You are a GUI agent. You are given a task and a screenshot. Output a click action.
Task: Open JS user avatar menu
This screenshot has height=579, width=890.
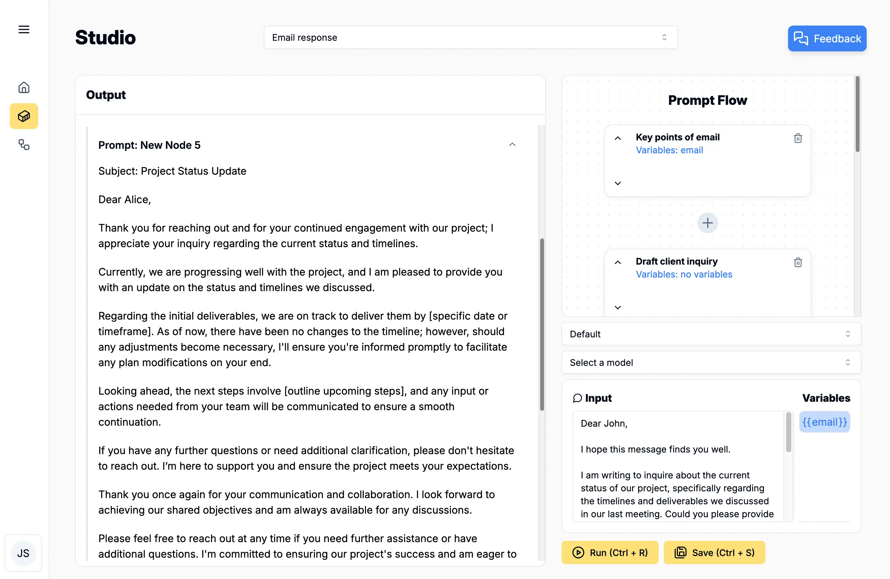[23, 553]
